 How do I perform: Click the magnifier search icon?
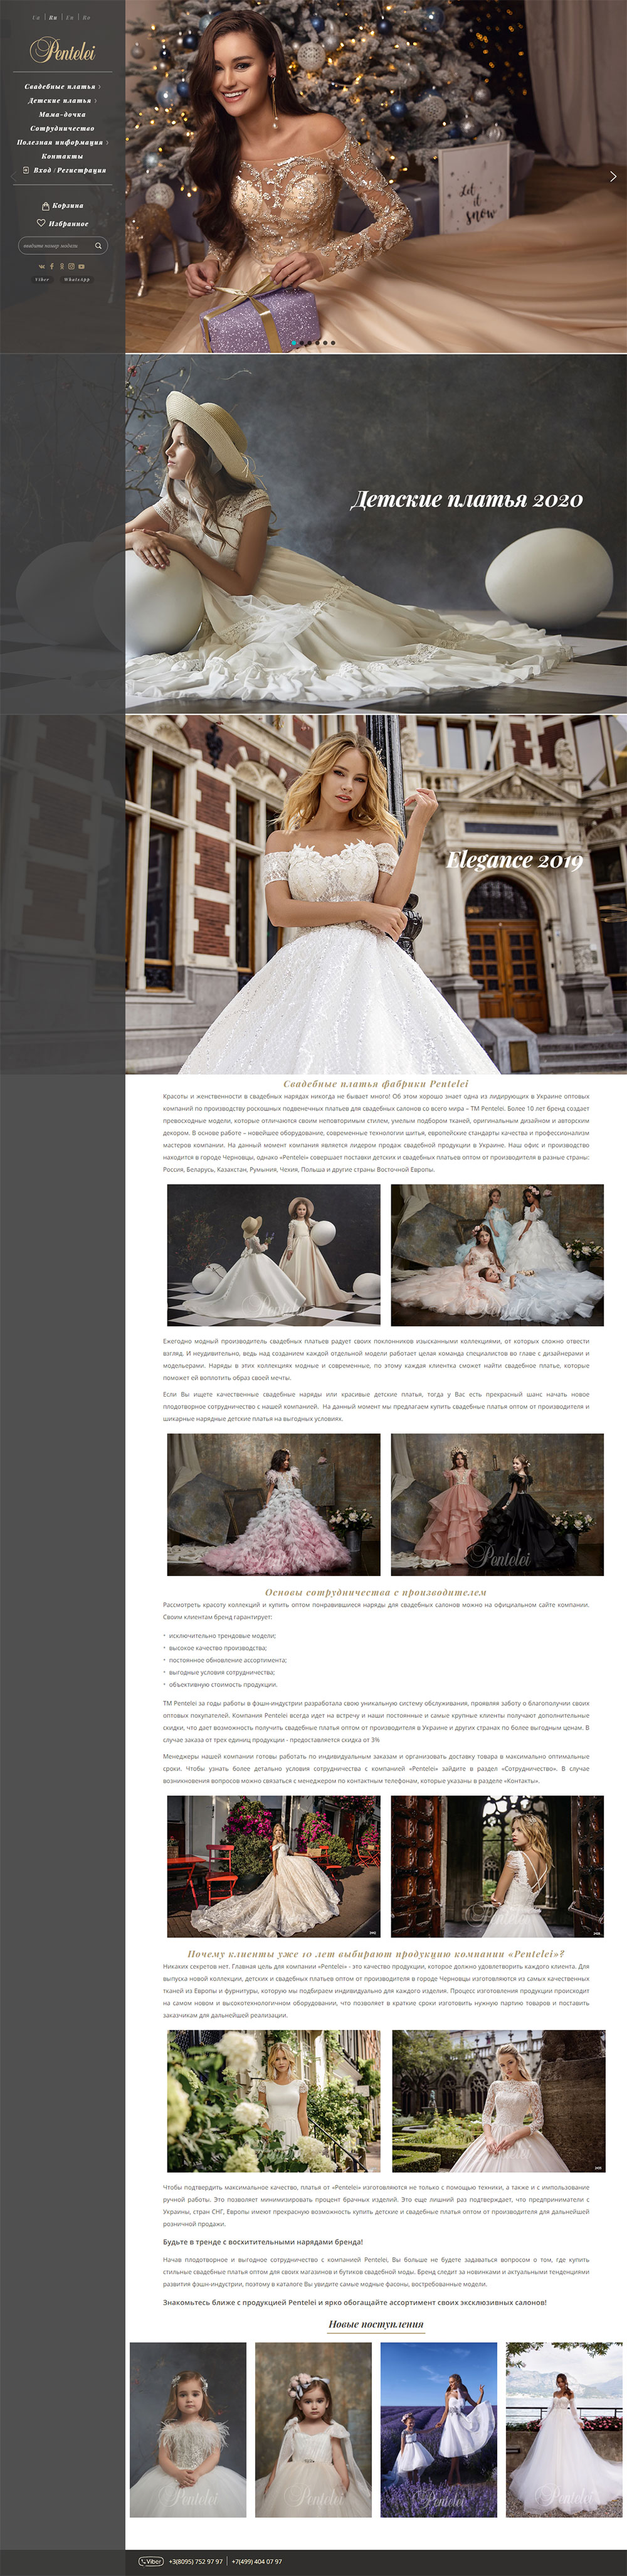99,246
